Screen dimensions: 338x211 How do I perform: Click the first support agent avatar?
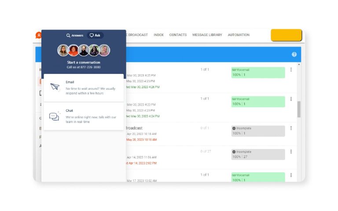[x=63, y=51]
